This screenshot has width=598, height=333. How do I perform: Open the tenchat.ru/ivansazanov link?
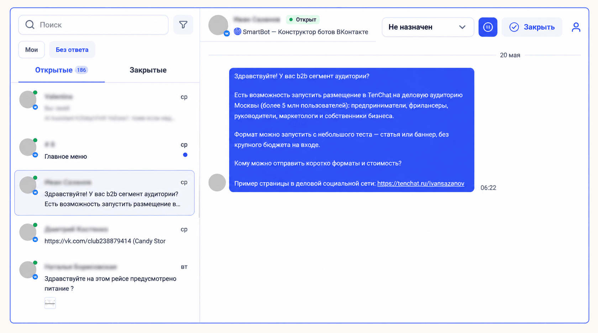[421, 184]
